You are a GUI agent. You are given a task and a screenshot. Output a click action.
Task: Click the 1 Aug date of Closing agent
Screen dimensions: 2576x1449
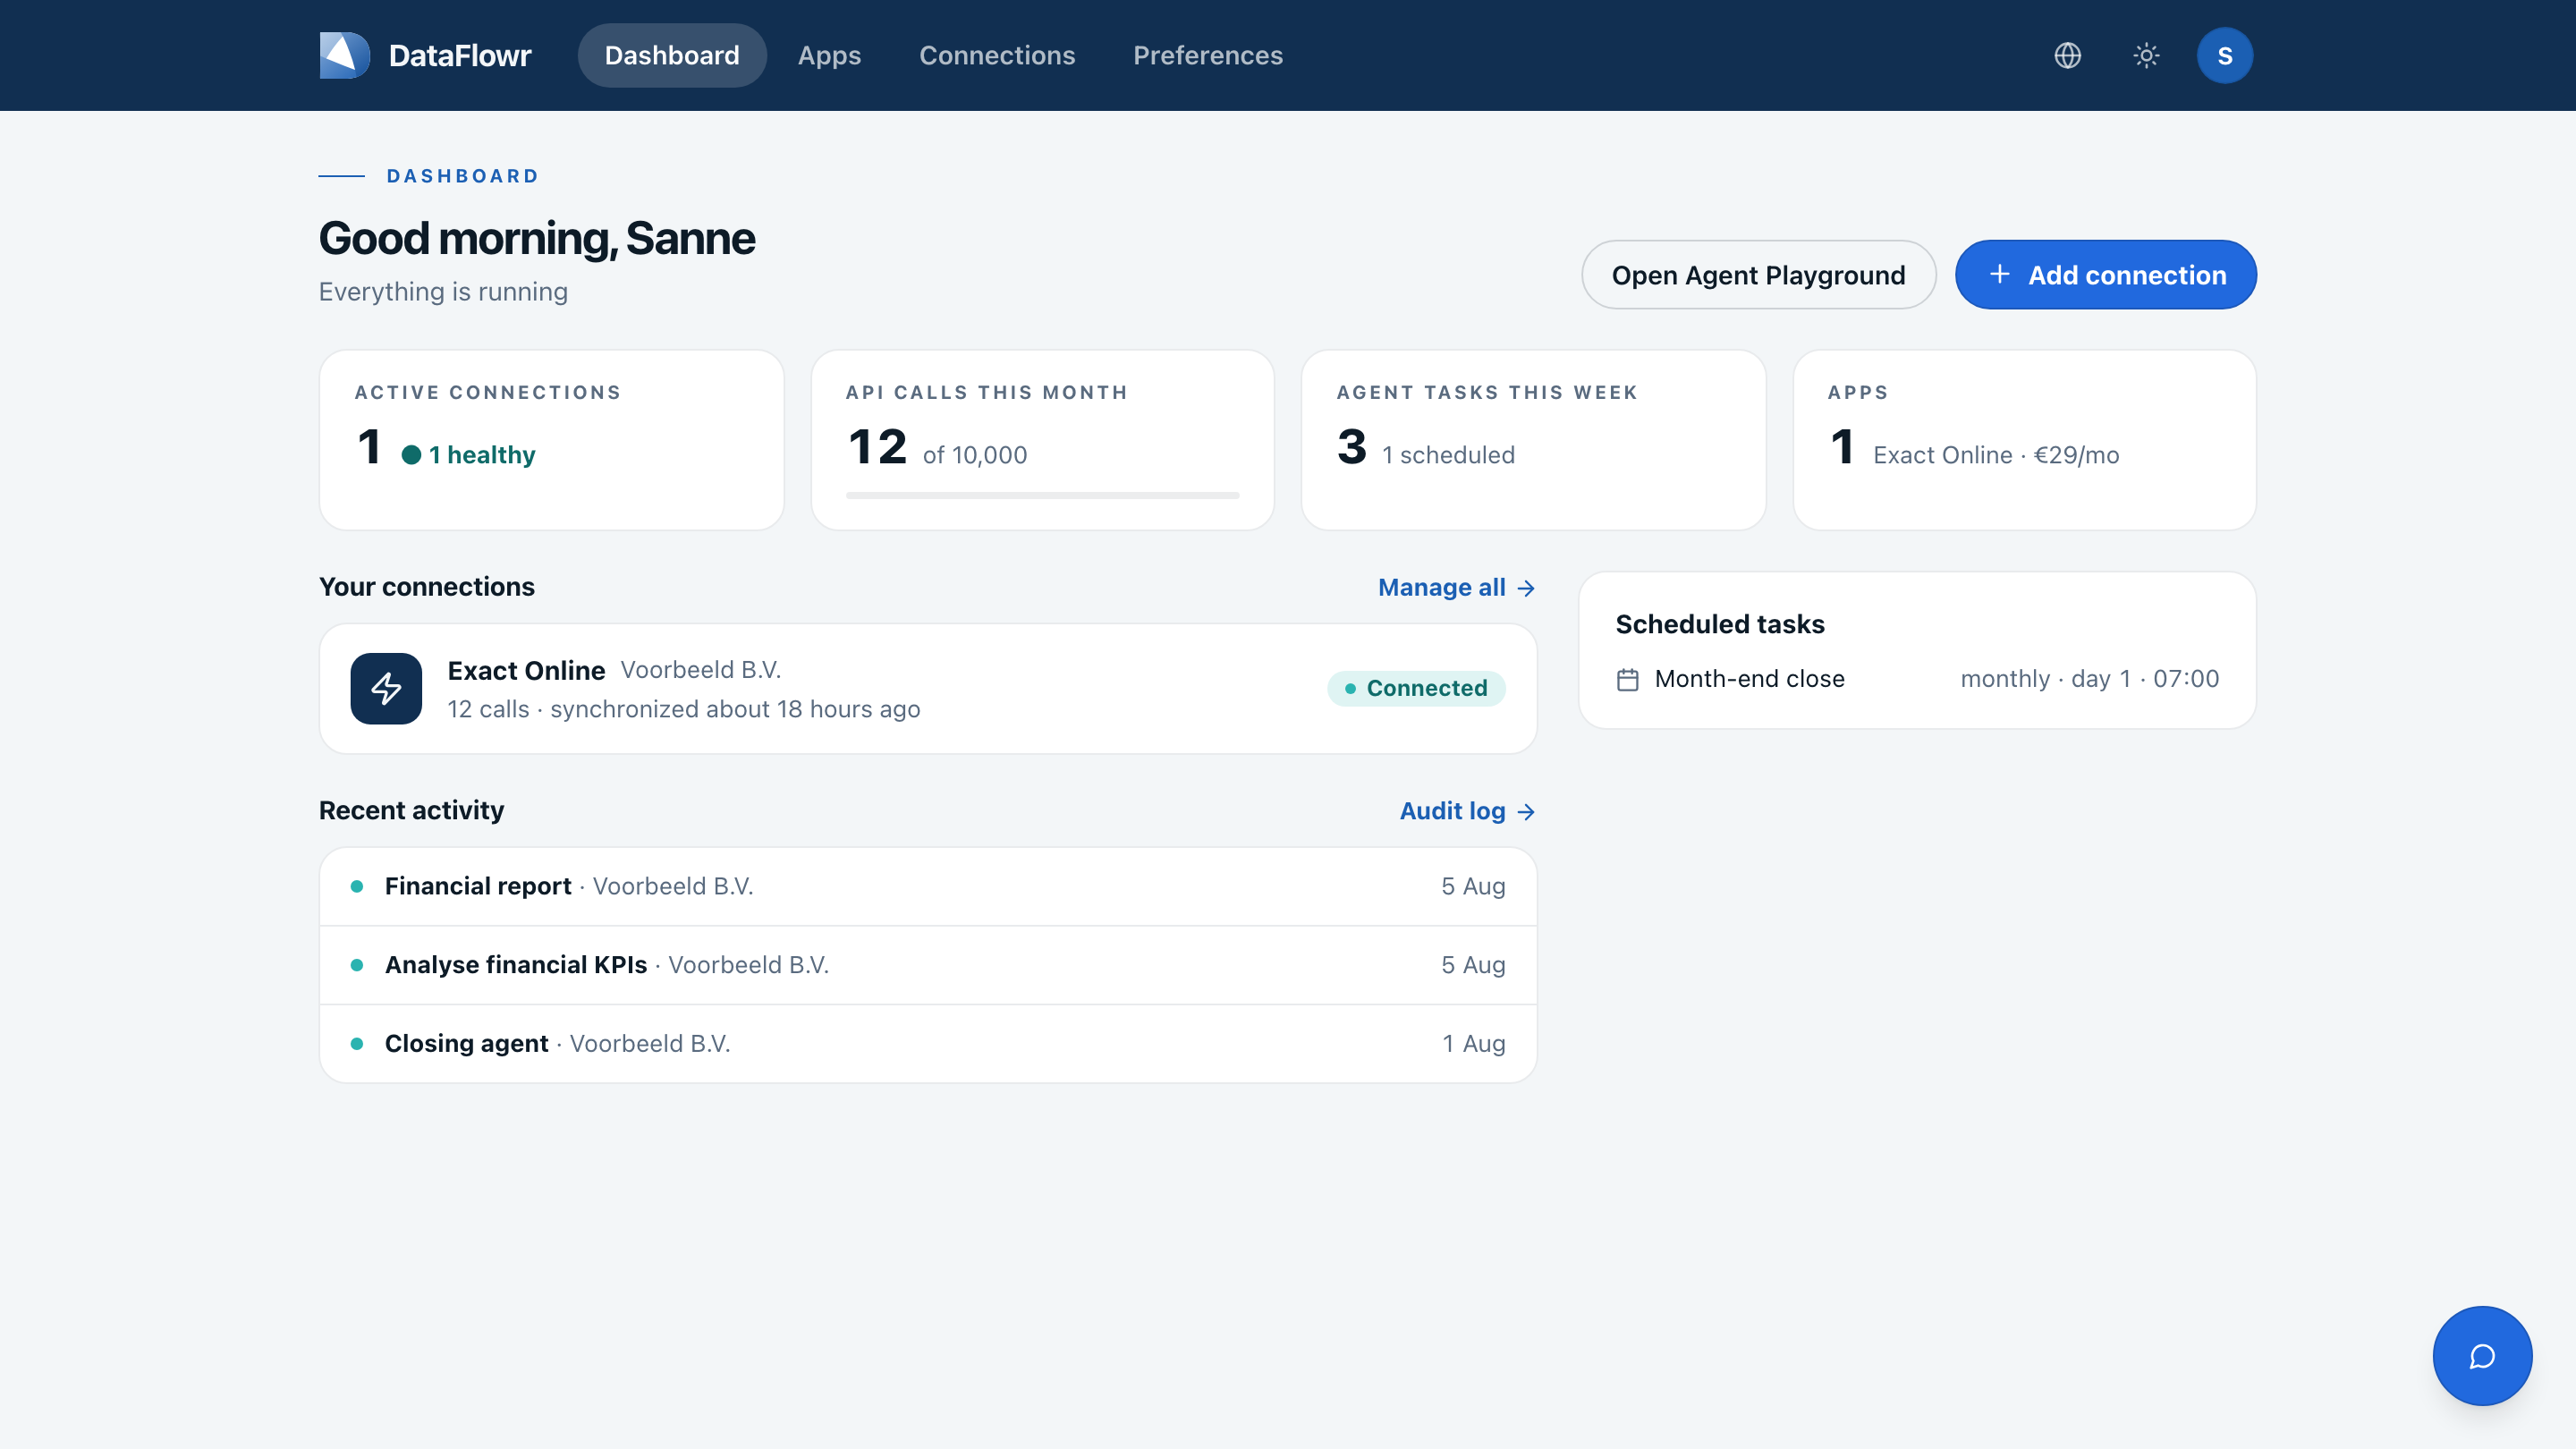click(1473, 1043)
